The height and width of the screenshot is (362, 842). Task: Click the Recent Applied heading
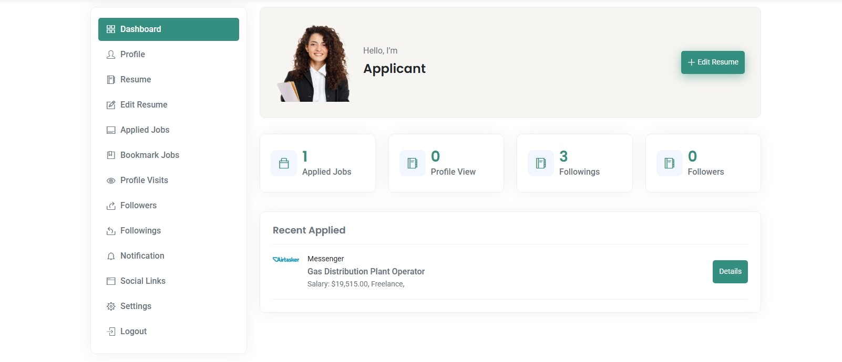[309, 230]
